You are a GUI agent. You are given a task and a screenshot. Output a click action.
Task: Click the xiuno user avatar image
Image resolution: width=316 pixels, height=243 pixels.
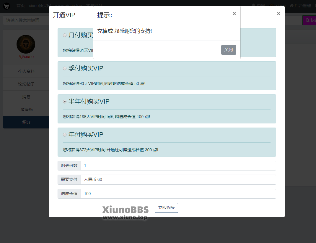pyautogui.click(x=26, y=44)
